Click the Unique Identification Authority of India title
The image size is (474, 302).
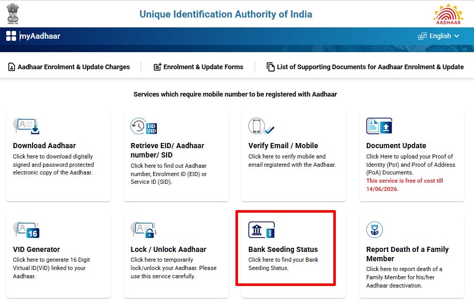tap(226, 14)
